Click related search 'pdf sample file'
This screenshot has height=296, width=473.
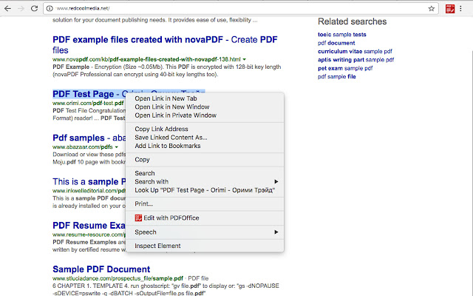pyautogui.click(x=337, y=77)
